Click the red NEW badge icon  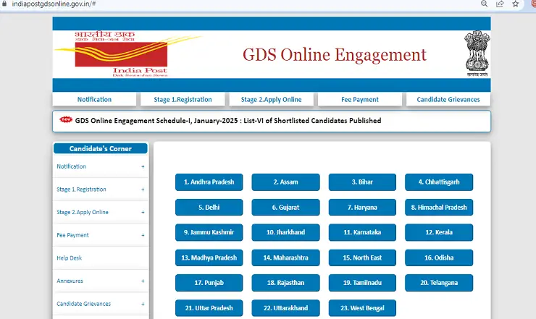coord(66,119)
